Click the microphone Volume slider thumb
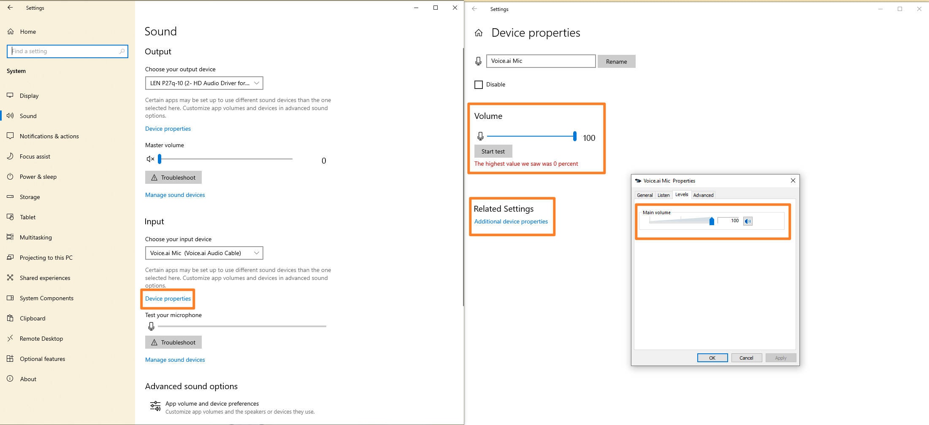This screenshot has height=425, width=929. point(575,136)
